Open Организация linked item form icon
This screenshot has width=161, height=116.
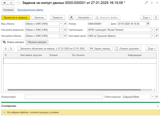tap(157, 30)
